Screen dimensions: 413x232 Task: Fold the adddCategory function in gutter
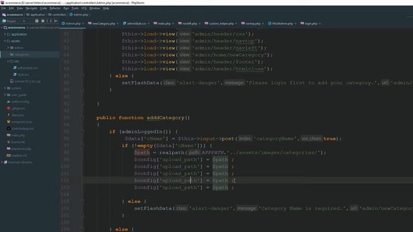(82, 117)
